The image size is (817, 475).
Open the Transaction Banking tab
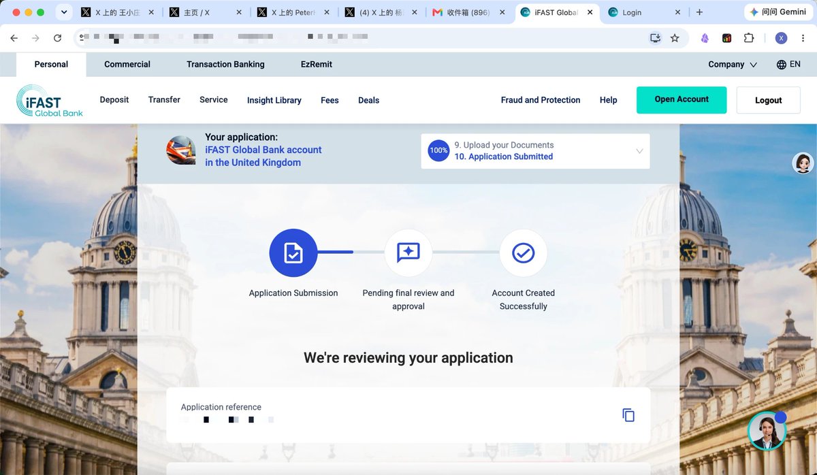point(225,65)
